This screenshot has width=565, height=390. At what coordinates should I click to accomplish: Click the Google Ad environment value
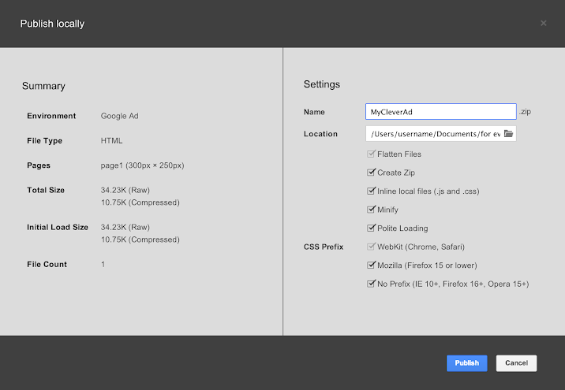pyautogui.click(x=119, y=116)
